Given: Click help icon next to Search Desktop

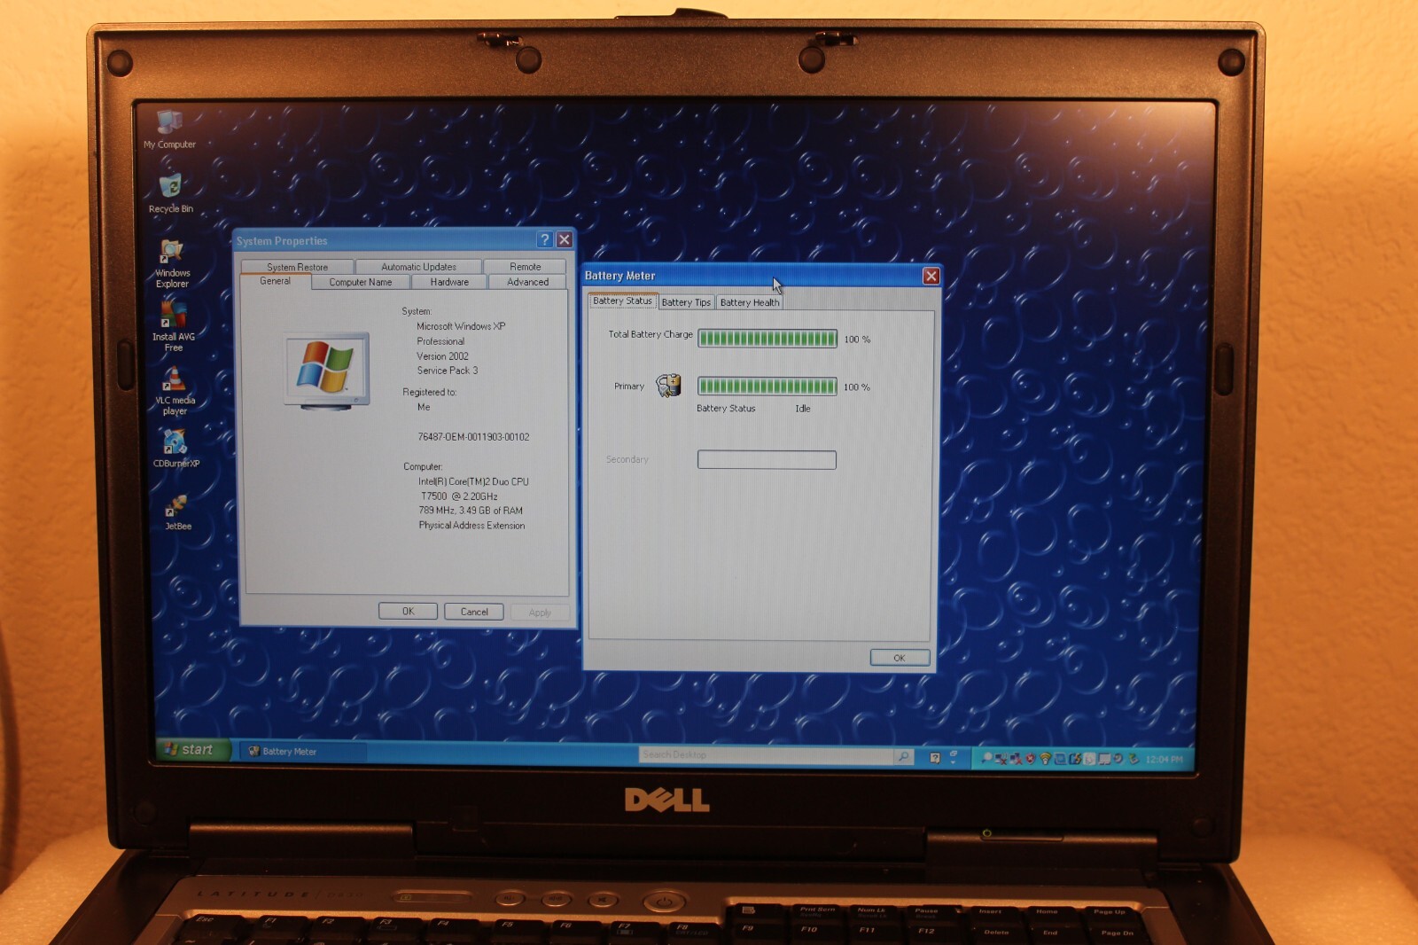Looking at the screenshot, I should 935,757.
